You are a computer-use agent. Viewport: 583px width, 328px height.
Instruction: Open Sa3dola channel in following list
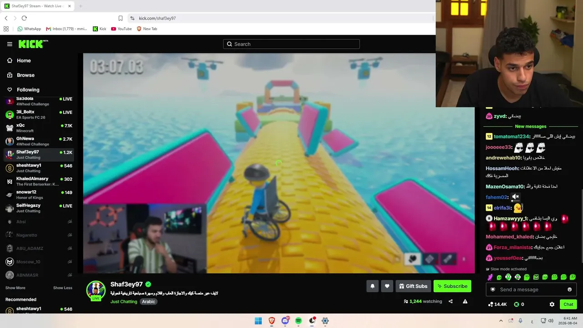(x=39, y=101)
